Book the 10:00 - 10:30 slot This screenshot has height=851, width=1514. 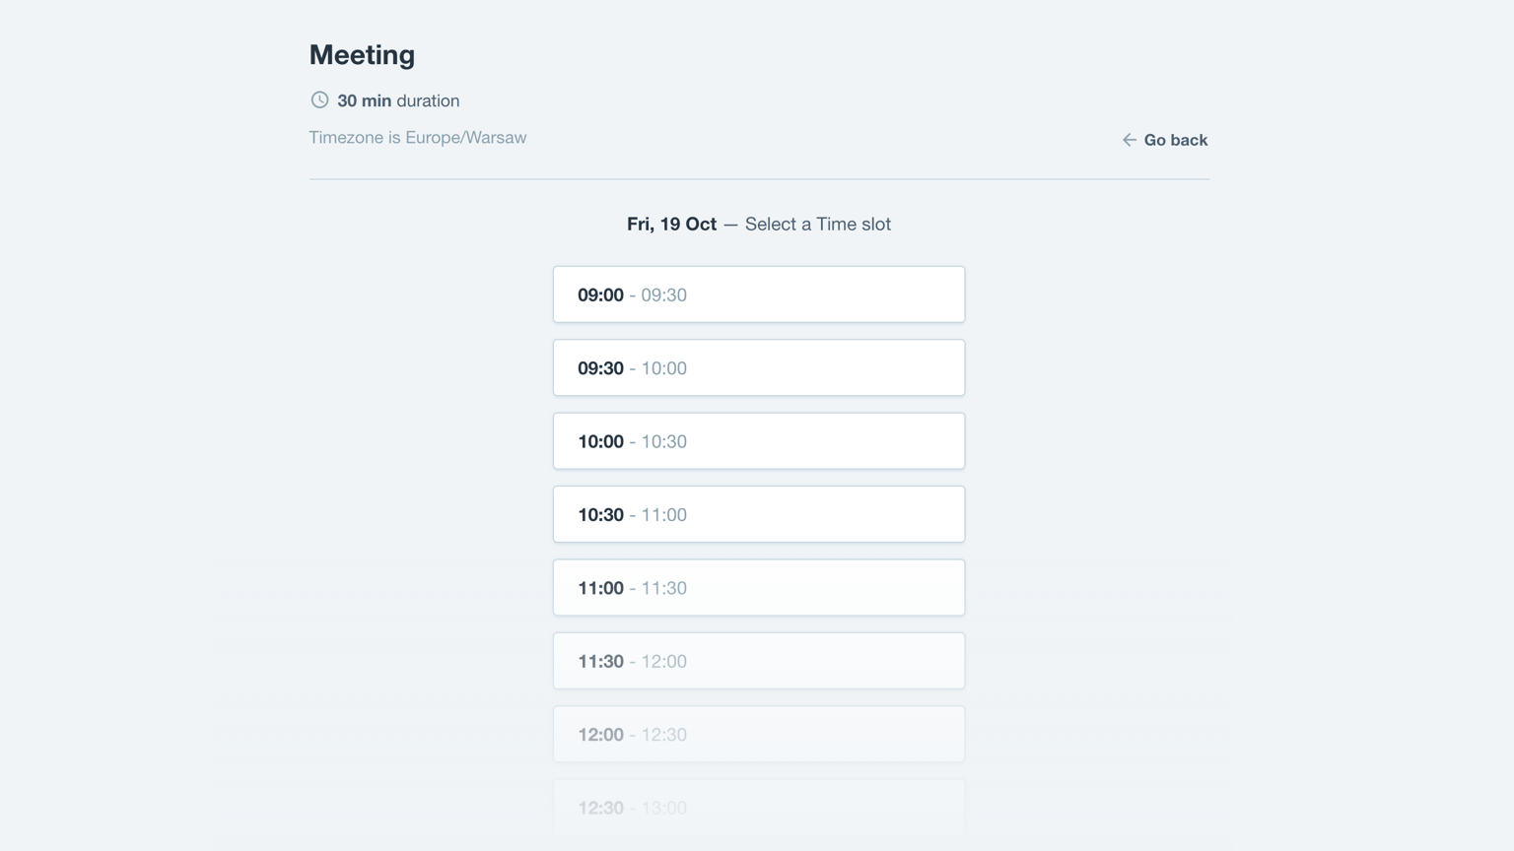(x=758, y=440)
